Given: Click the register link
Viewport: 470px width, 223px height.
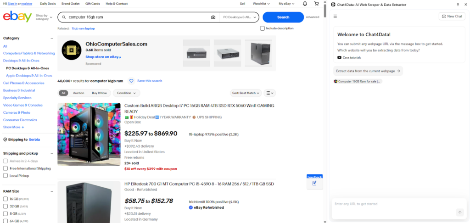Looking at the screenshot, I should click(x=27, y=4).
